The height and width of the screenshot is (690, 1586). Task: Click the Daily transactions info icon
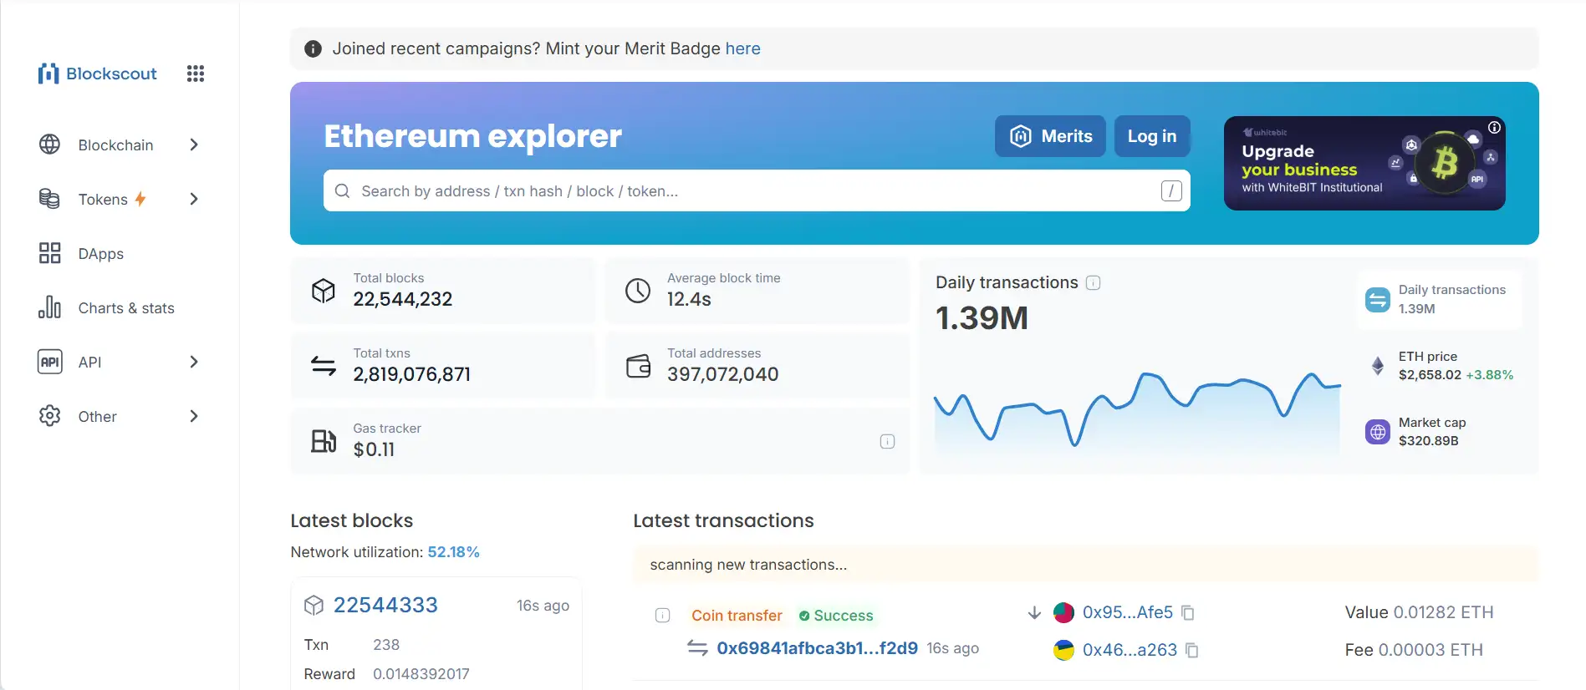click(1093, 283)
